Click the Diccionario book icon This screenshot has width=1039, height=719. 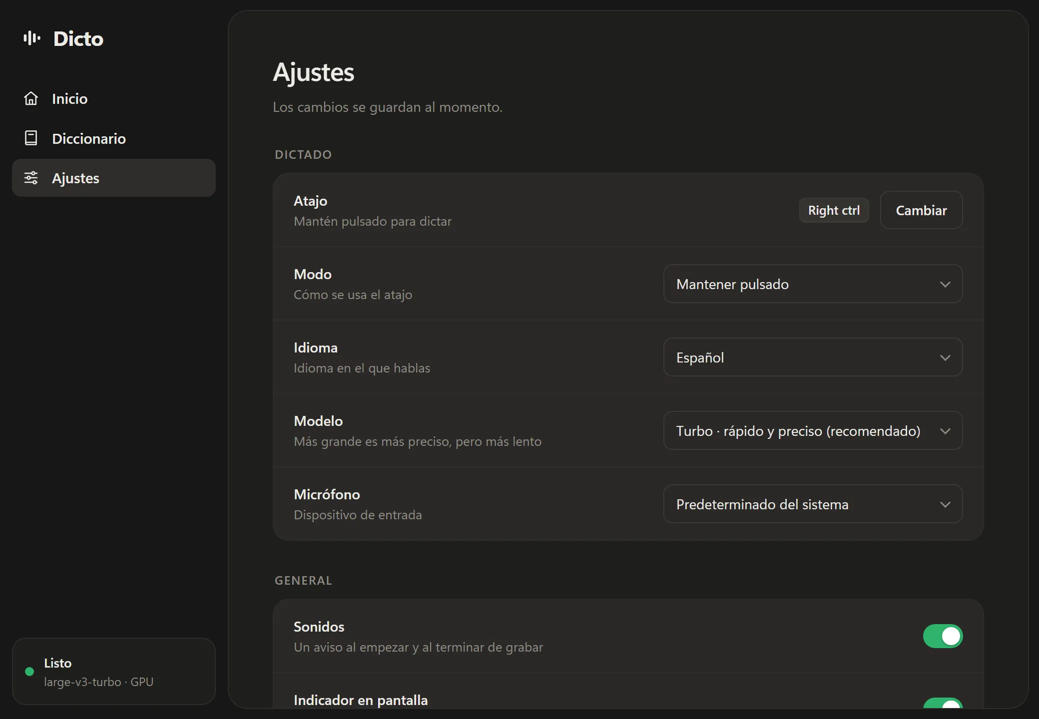click(31, 138)
